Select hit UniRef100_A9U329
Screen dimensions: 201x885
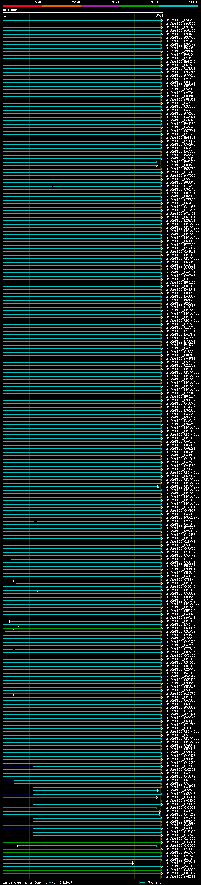click(x=180, y=24)
